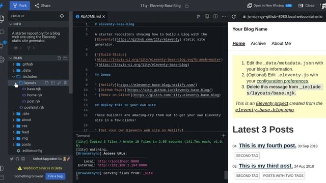Open the Share option
The width and height of the screenshot is (326, 183).
tap(43, 6)
